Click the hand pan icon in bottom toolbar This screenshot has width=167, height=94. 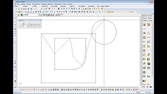click(127, 90)
